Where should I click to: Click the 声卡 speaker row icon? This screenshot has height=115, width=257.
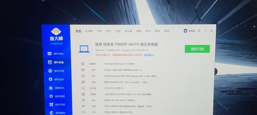[84, 112]
